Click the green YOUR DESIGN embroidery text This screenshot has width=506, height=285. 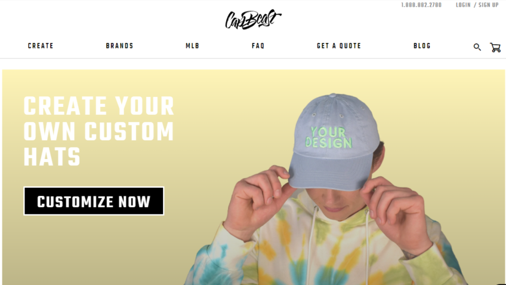tap(329, 137)
